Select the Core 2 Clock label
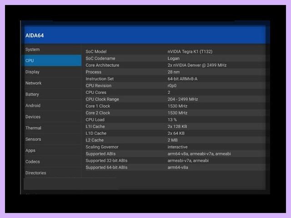Viewport: 291px width, 218px height. [x=98, y=113]
